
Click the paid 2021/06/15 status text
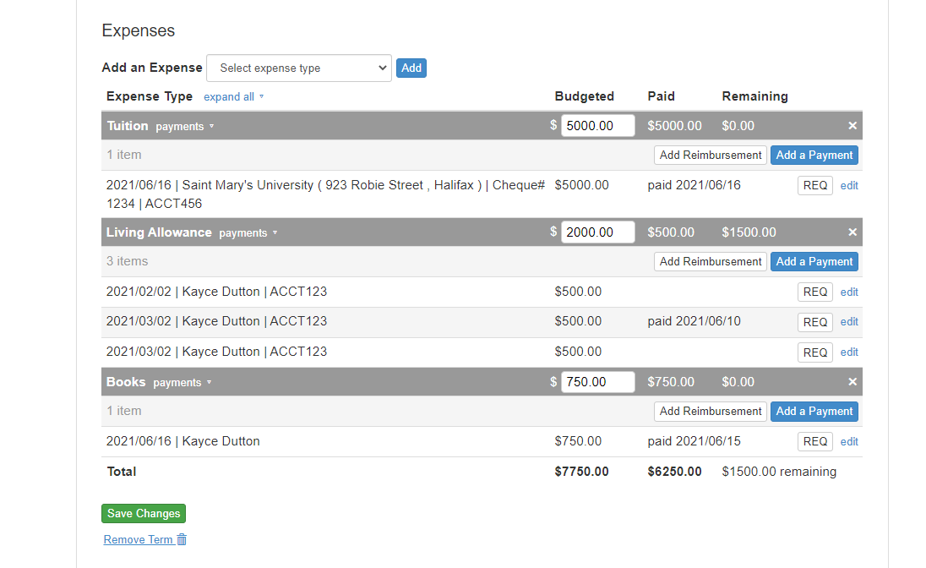[x=694, y=441]
